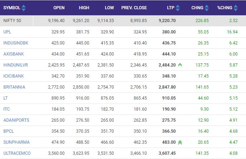
Task: Select the BPCL stock link
Action: point(8,131)
